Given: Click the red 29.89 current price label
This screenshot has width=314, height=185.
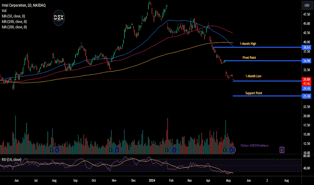Looking at the screenshot, I should coord(307,79).
